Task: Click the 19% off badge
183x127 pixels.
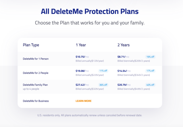Action: [150, 57]
